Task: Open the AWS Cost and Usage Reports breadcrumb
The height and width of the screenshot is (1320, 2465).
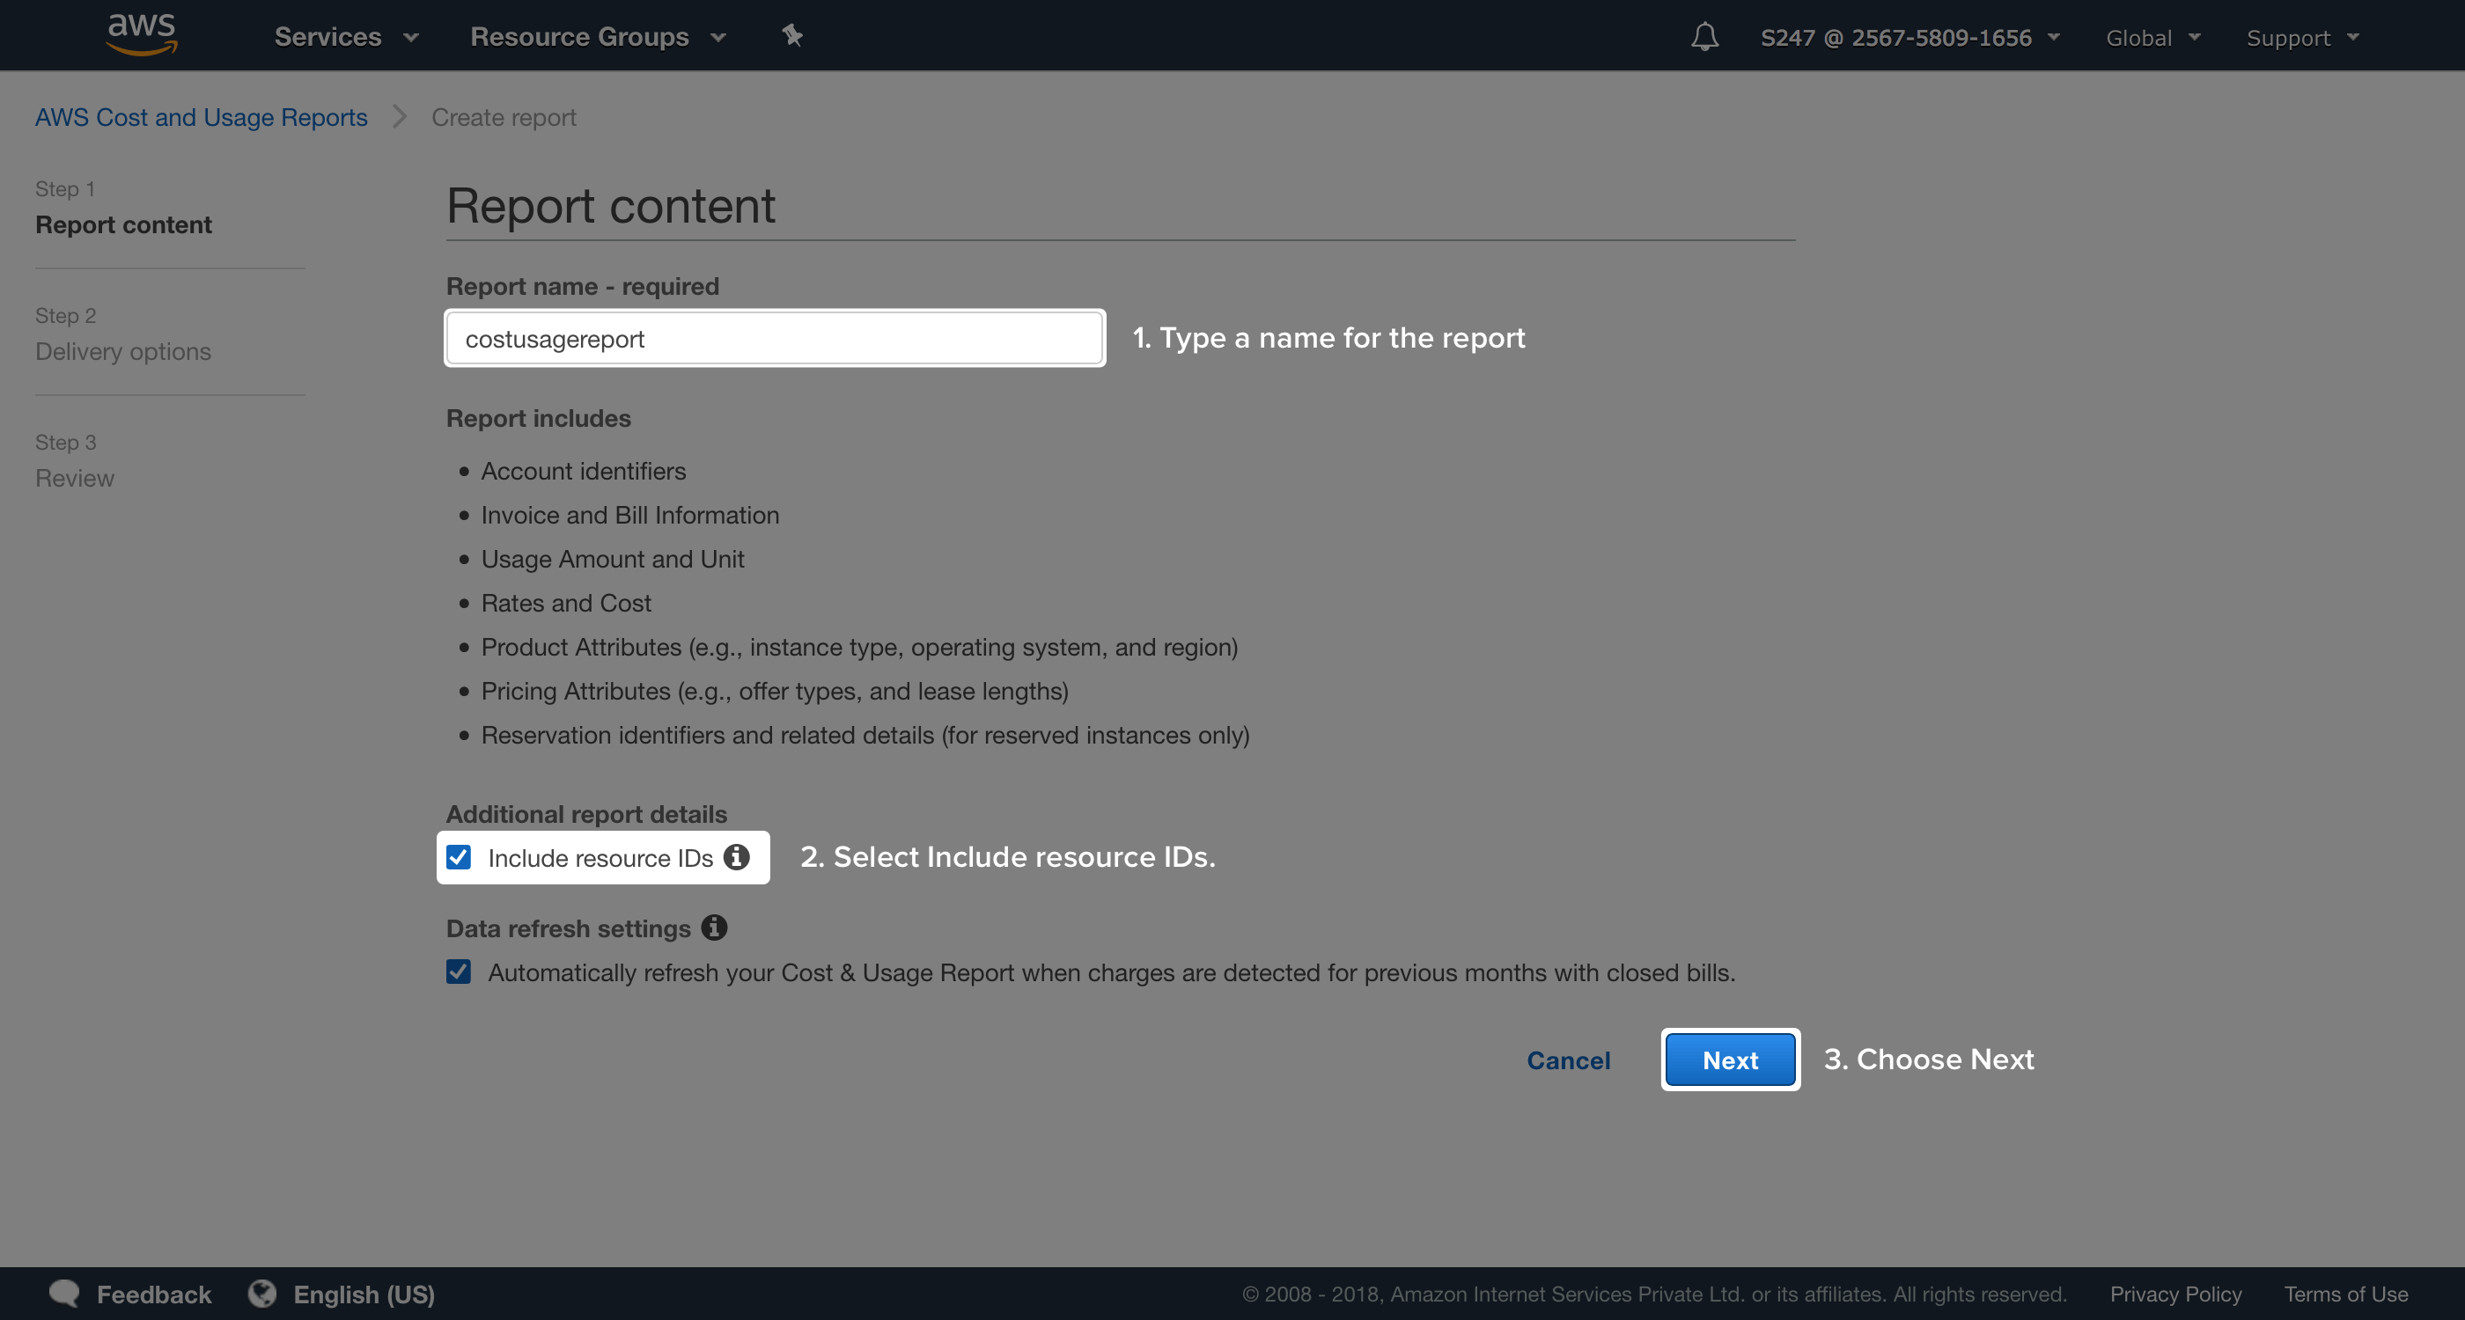Action: pyautogui.click(x=201, y=117)
